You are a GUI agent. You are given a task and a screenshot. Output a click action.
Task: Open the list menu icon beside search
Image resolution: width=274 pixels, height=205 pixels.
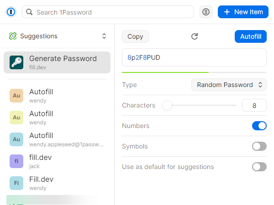click(x=206, y=12)
